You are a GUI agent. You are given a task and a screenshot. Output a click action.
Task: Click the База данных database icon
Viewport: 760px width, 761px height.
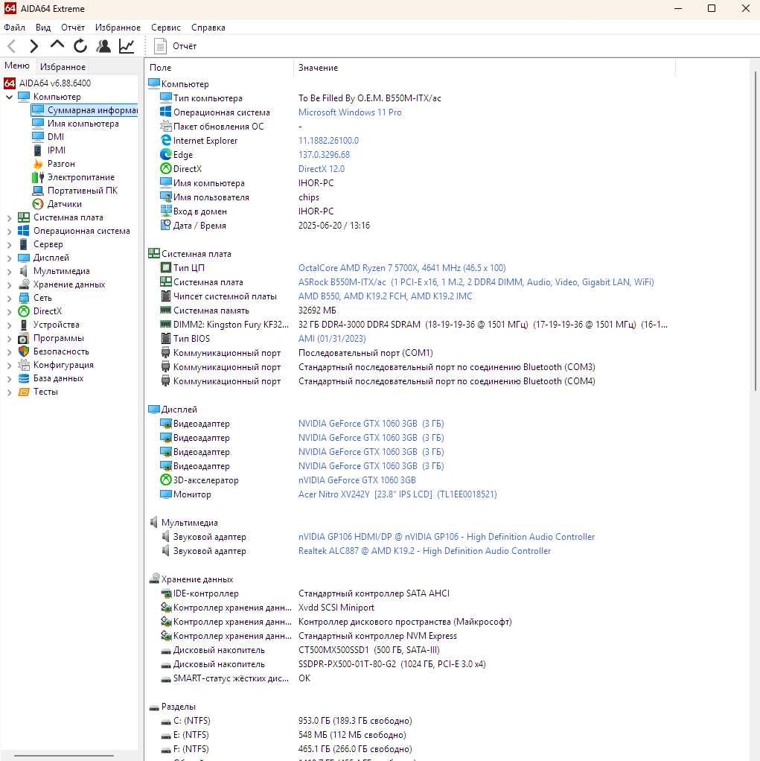(24, 378)
